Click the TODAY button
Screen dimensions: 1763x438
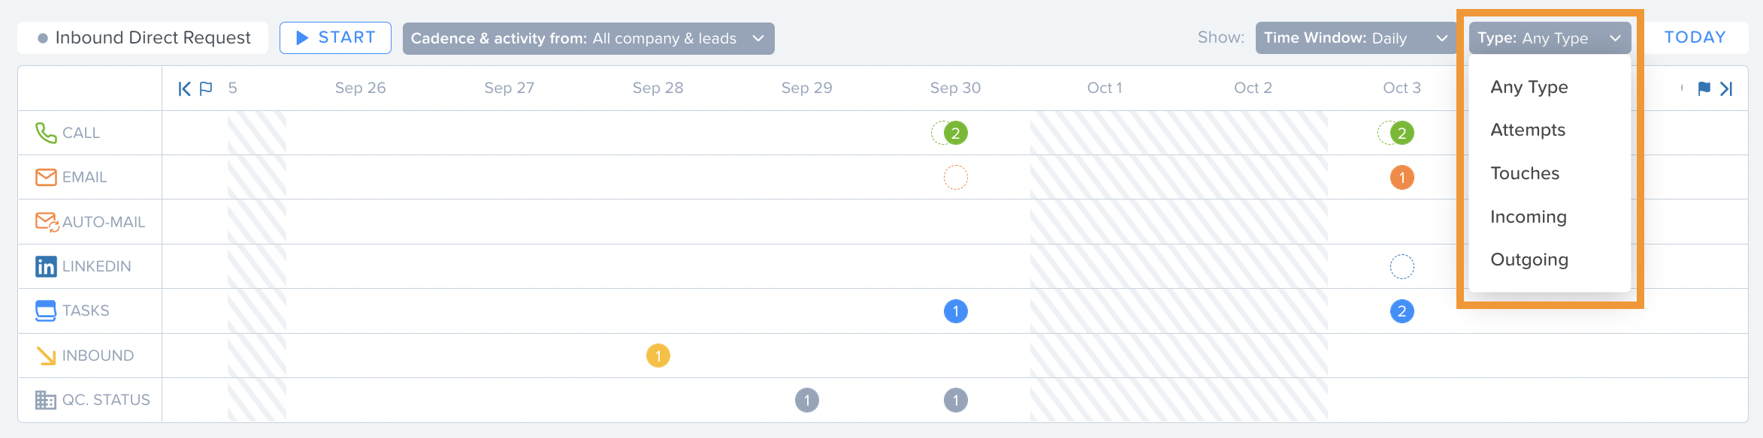click(1695, 37)
